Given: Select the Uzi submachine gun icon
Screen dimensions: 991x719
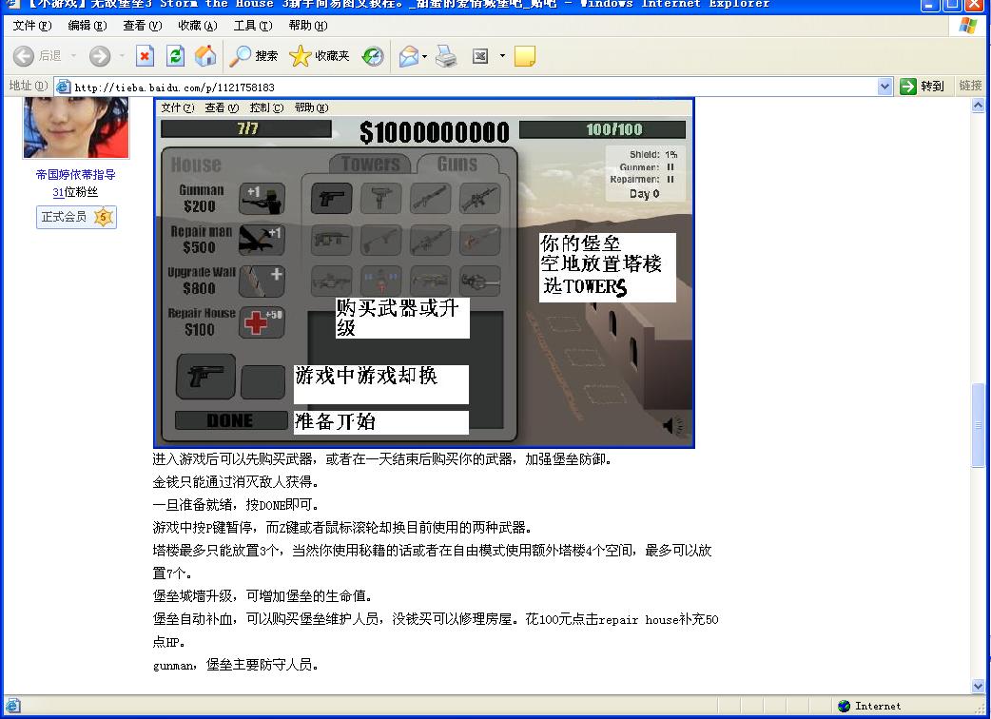Looking at the screenshot, I should [x=381, y=199].
